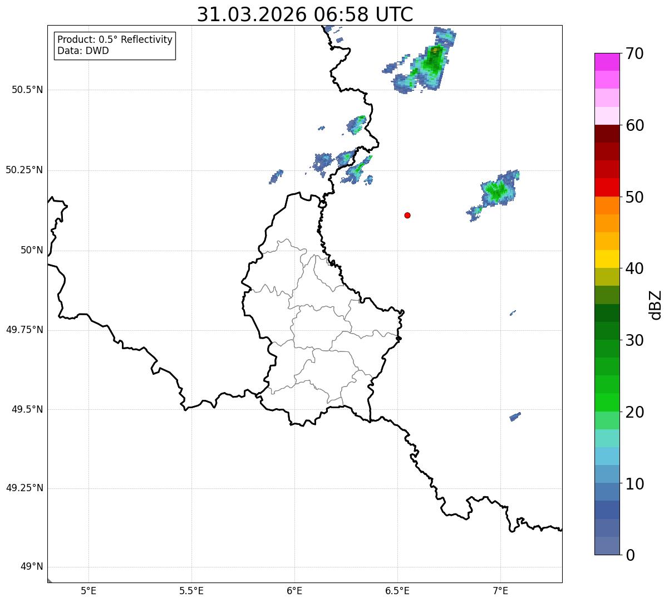Screen dimensions: 669x602
Task: Click the "49.75°N" latitude label
Action: 24,330
